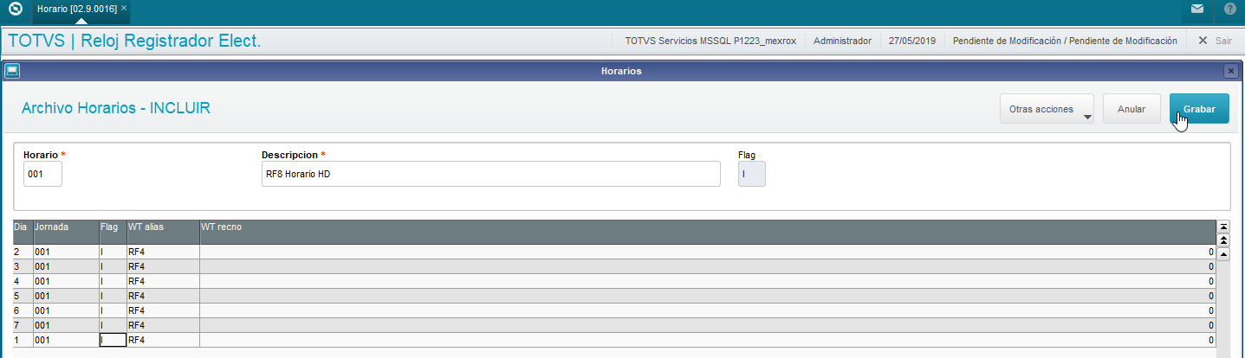Select the Jornada cell in row Dia 6
Screen dimensions: 1245x358
[66, 310]
